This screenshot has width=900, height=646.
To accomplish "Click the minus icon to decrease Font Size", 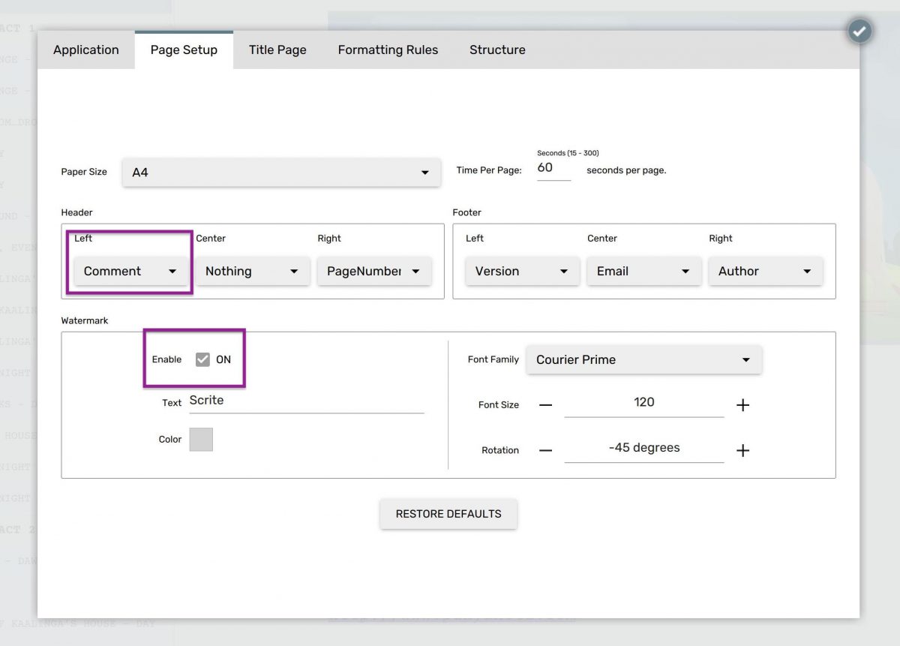I will 546,405.
